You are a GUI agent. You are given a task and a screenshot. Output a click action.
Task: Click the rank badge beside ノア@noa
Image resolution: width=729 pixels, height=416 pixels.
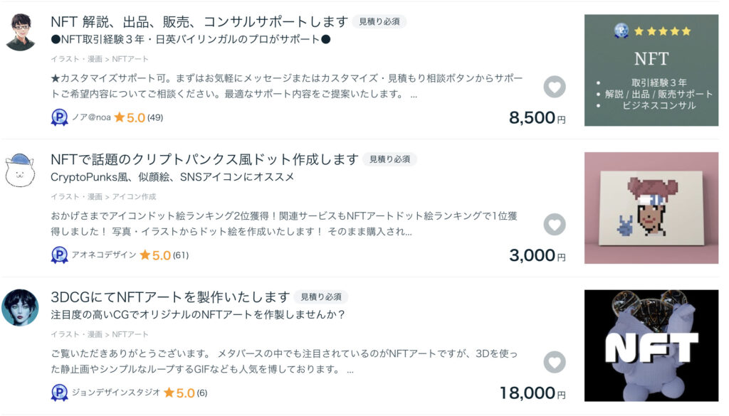(60, 117)
